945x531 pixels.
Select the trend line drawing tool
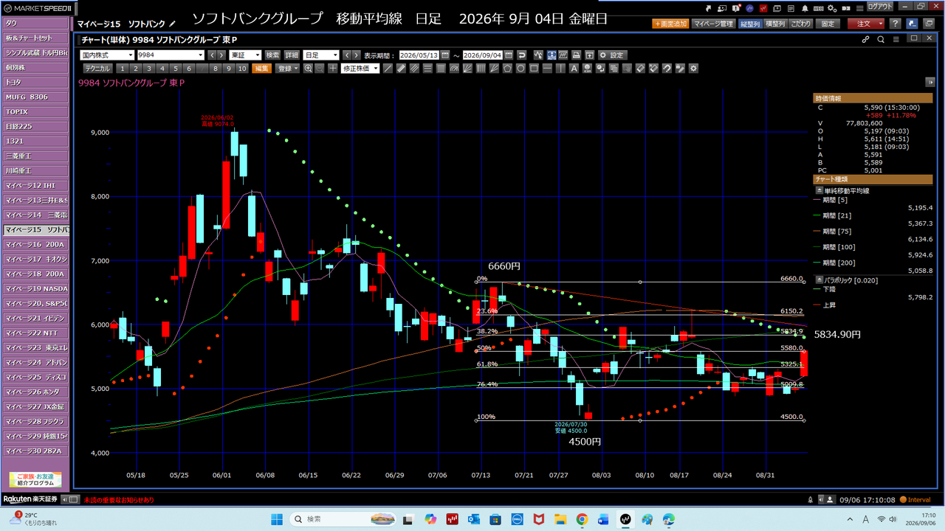[x=388, y=69]
